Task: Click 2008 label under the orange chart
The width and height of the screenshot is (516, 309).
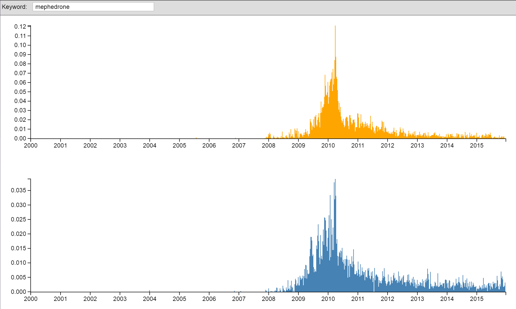Action: tap(269, 146)
